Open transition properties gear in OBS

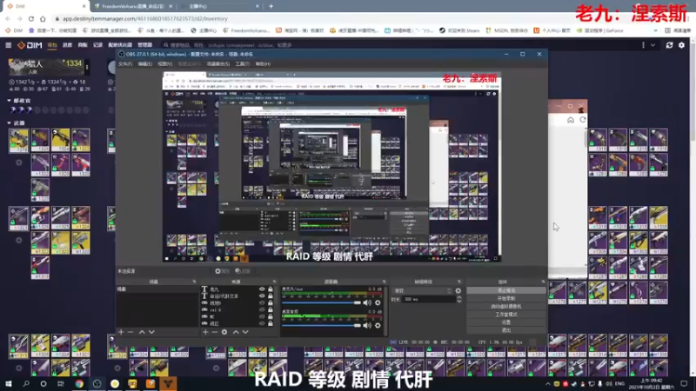coord(458,291)
